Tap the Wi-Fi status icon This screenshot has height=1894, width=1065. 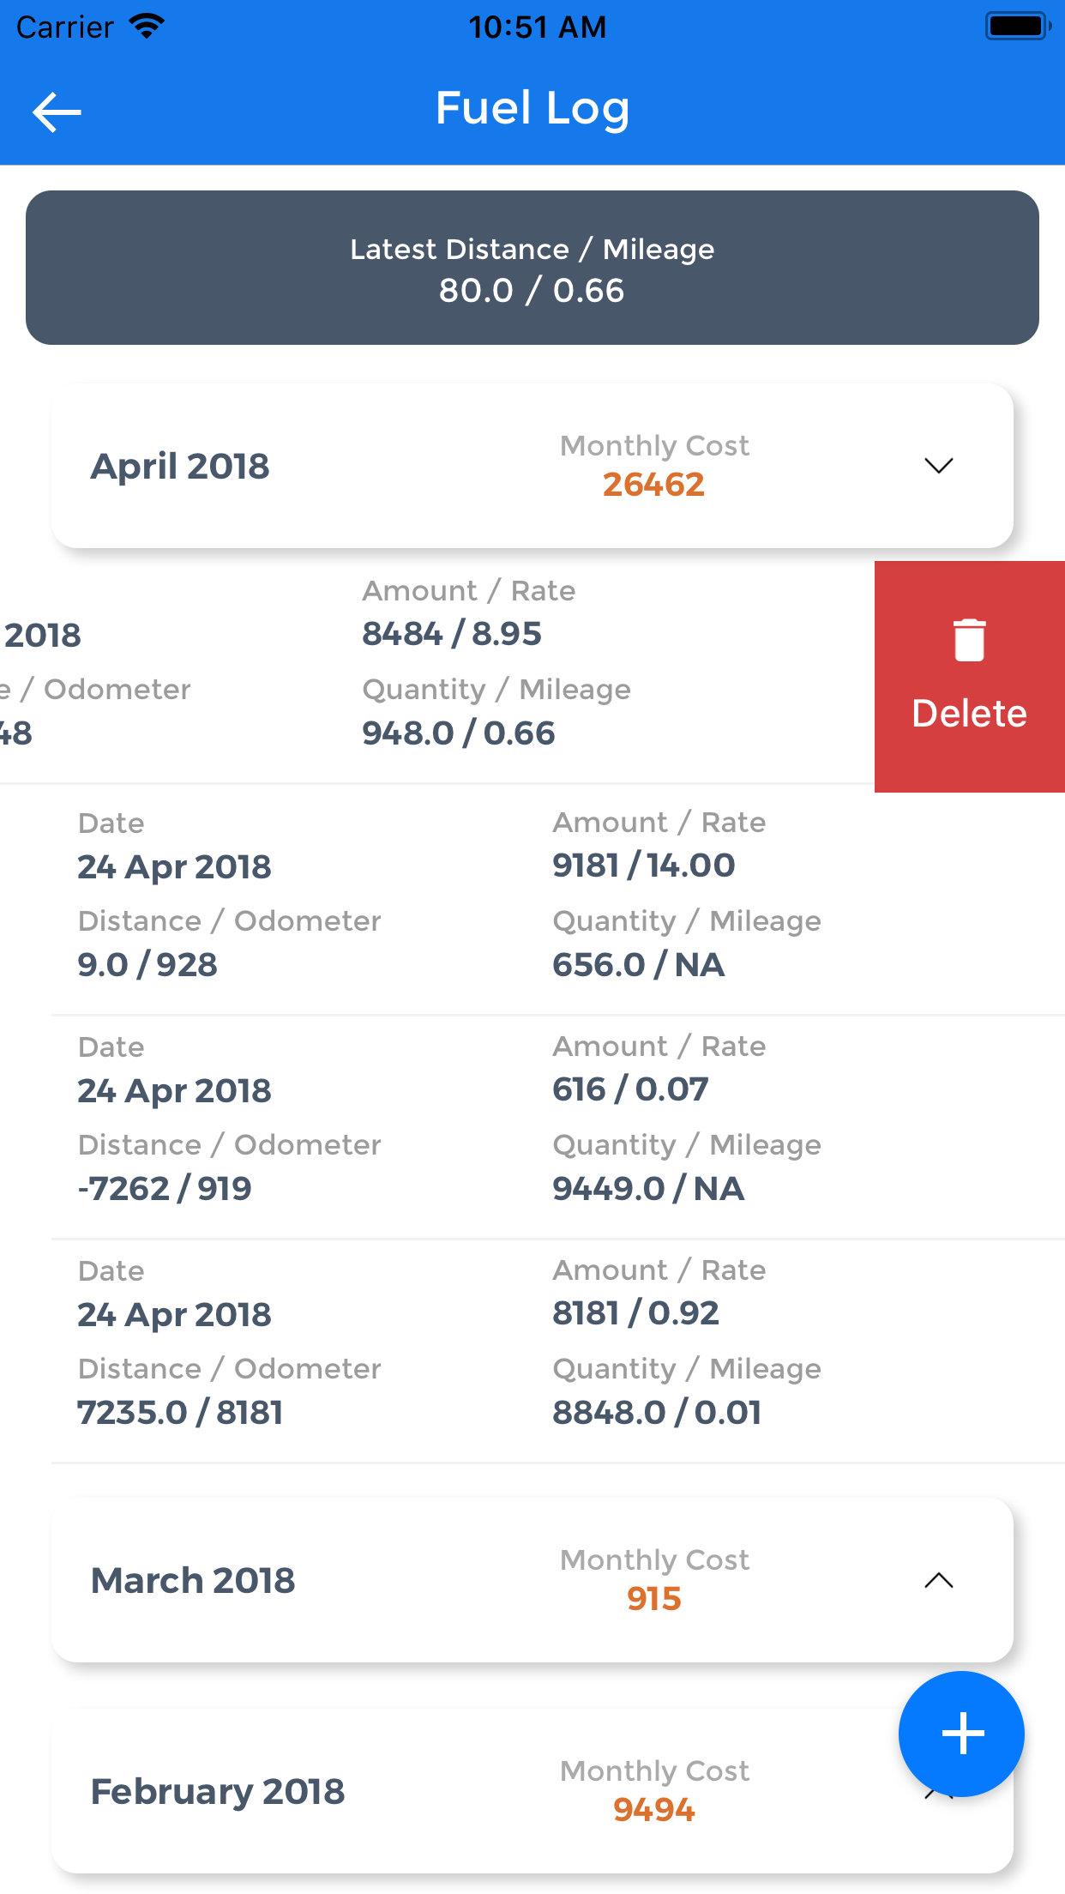tap(147, 27)
